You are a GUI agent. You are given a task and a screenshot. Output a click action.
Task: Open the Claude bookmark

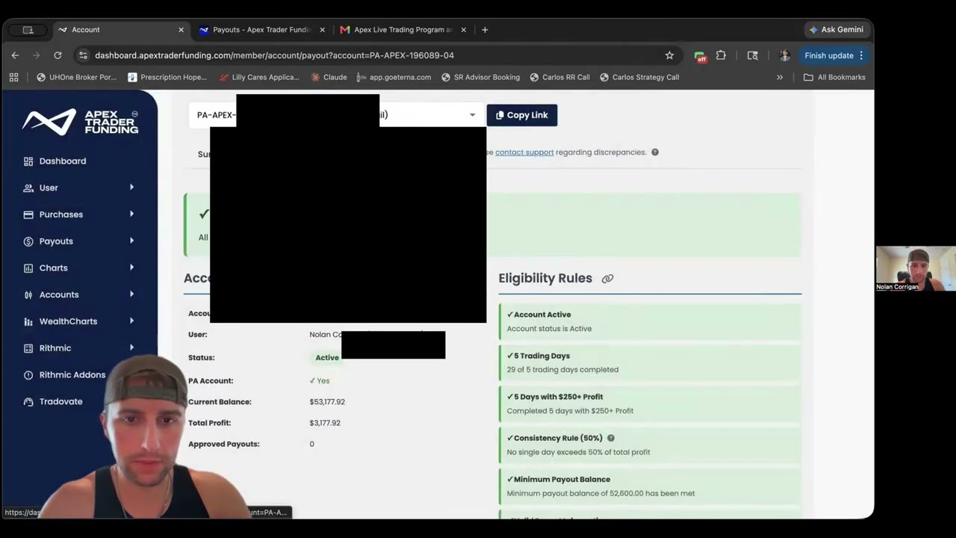coord(329,77)
